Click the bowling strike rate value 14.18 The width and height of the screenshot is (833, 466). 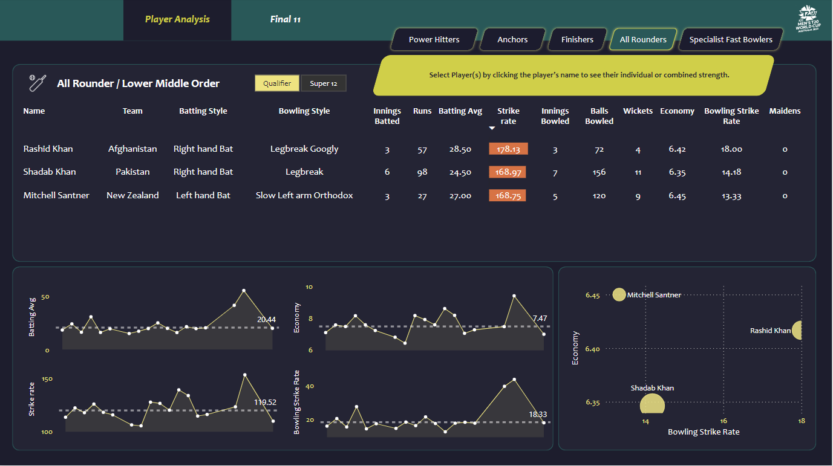731,172
